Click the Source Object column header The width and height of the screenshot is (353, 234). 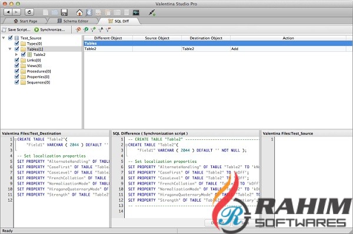click(x=157, y=38)
